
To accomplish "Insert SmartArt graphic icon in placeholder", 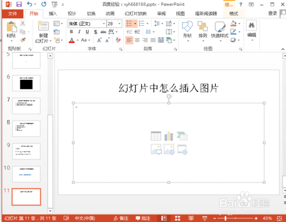I will point(182,136).
